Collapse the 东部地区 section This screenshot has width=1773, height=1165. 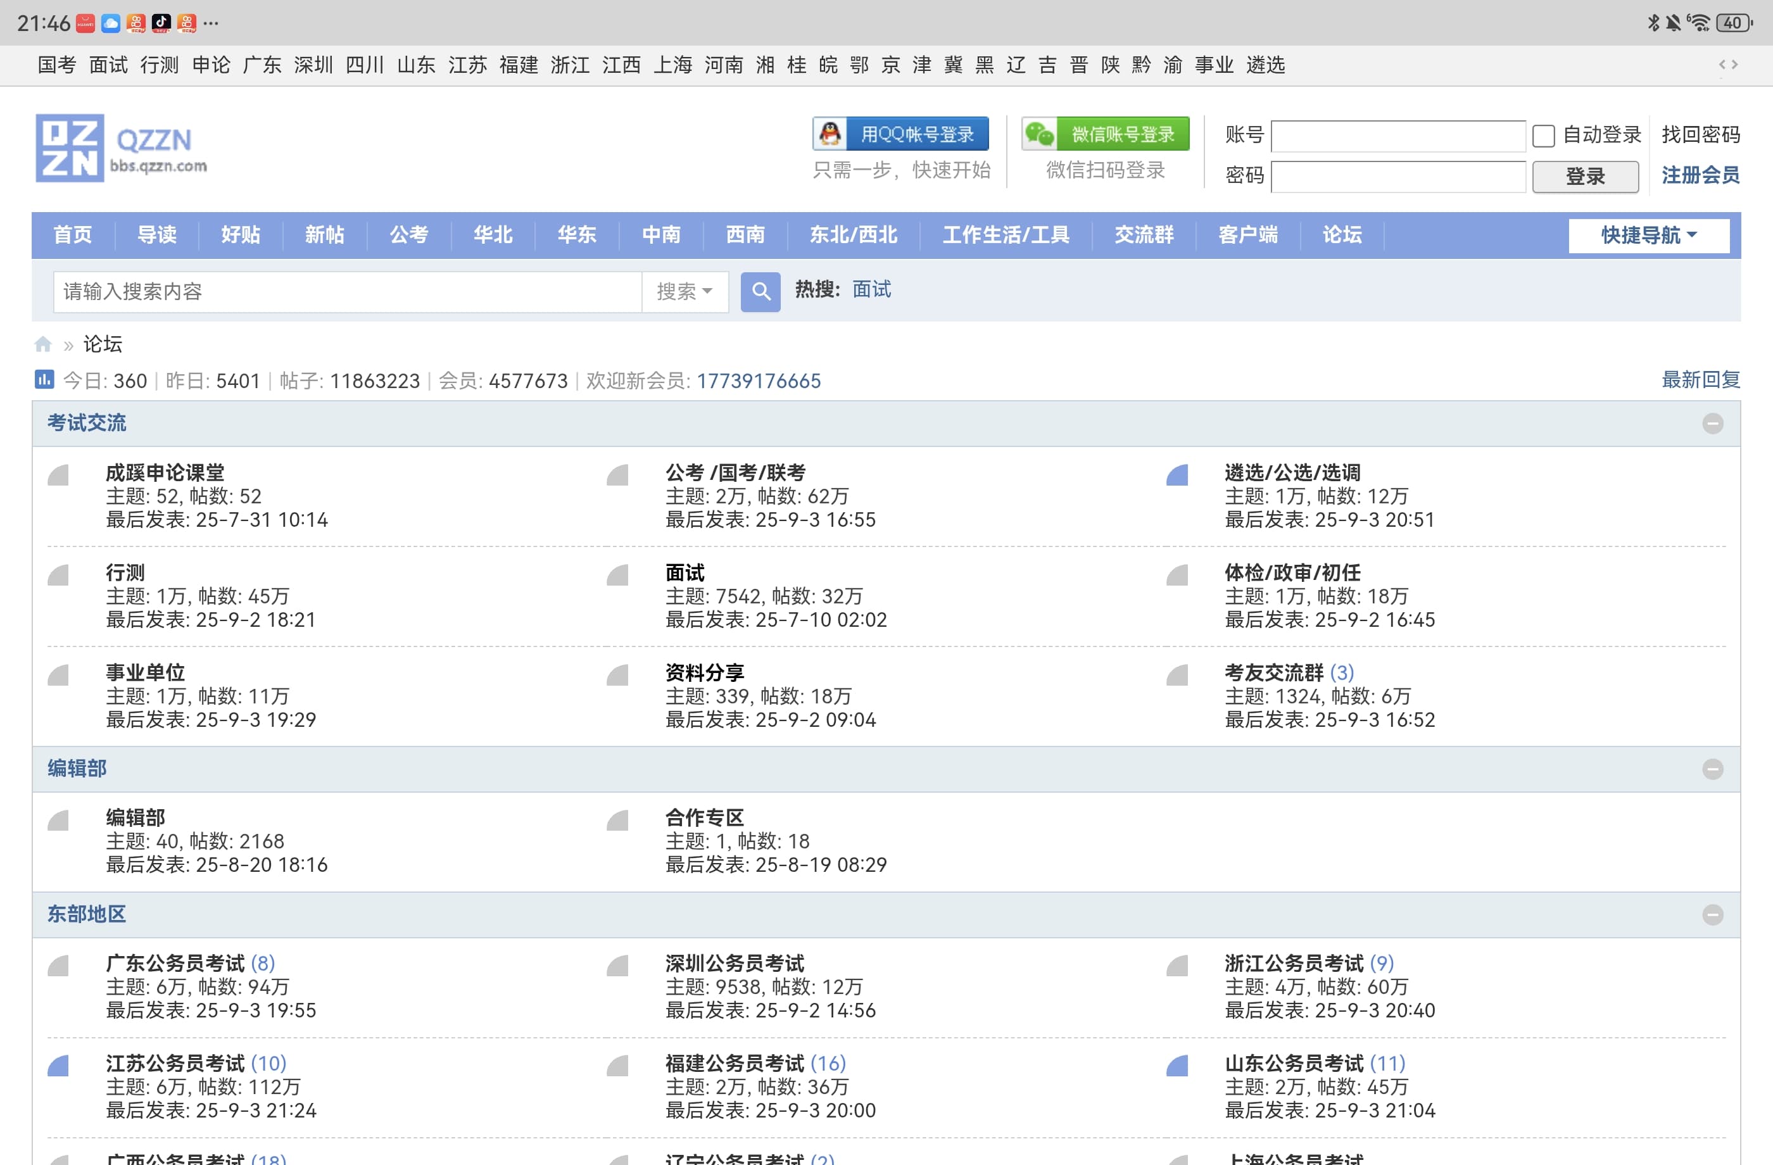point(1713,915)
